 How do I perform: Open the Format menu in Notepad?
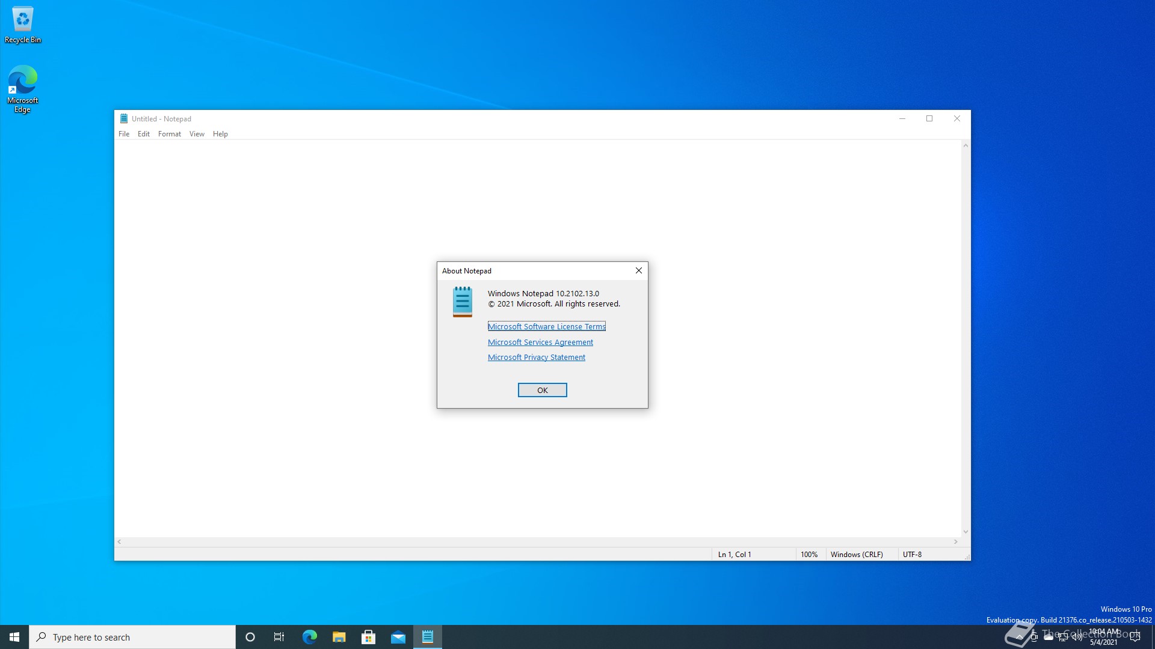tap(170, 134)
